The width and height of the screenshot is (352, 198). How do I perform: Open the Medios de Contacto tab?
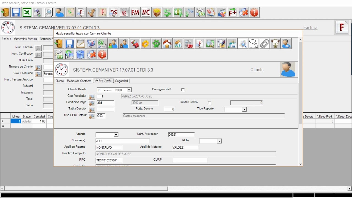click(x=79, y=81)
